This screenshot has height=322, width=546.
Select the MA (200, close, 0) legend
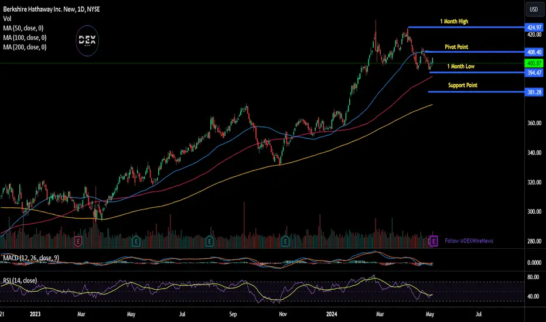click(25, 47)
